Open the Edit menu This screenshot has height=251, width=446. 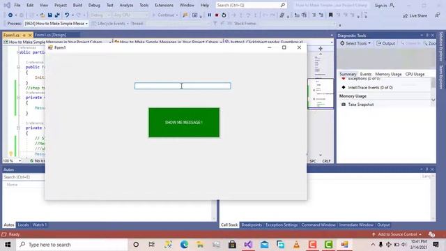point(30,5)
